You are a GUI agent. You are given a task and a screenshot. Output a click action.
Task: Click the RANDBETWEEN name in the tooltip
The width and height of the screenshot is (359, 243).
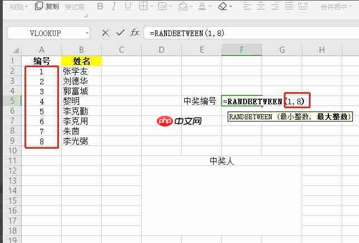coord(250,117)
